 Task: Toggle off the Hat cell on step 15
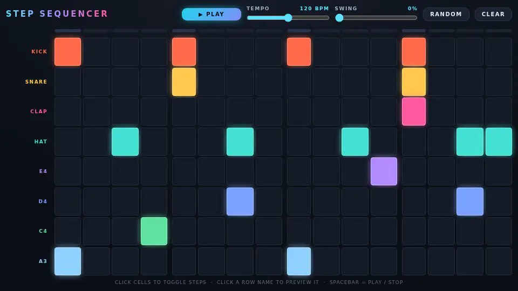pyautogui.click(x=470, y=142)
